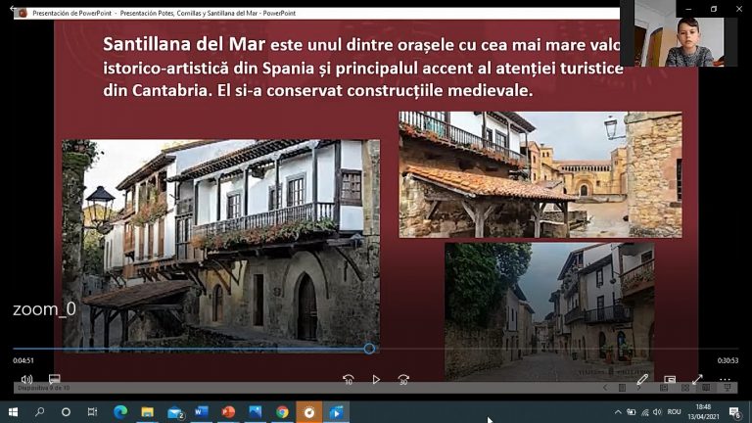Image resolution: width=752 pixels, height=423 pixels.
Task: Switch to mini view mode
Action: 670,379
